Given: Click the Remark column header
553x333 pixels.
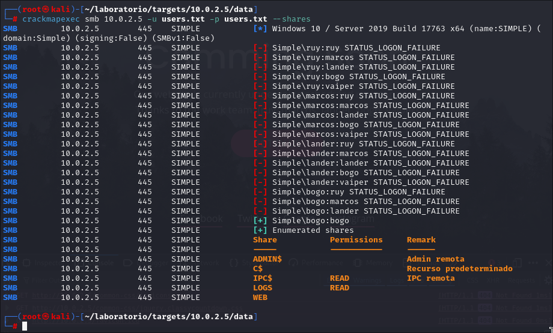Looking at the screenshot, I should click(x=421, y=240).
